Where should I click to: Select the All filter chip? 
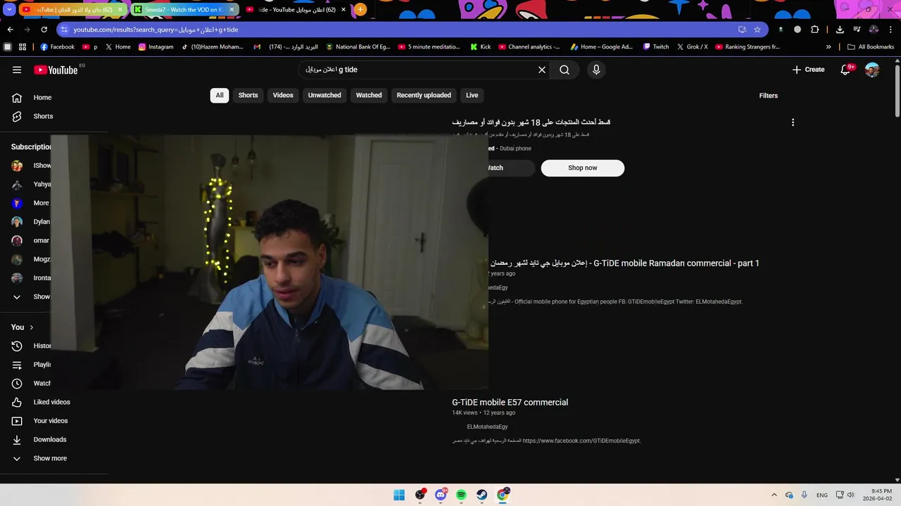(220, 96)
